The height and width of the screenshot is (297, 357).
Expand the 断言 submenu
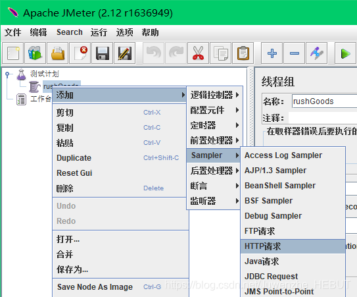point(214,186)
